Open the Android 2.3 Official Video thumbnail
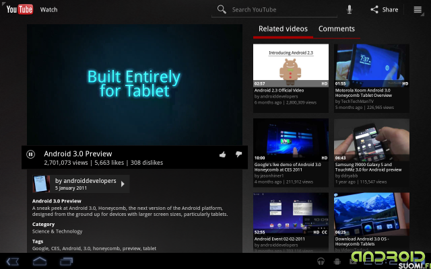The image size is (431, 269). (290, 65)
